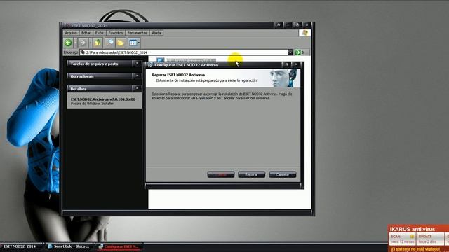
Task: Open the Exibir menu
Action: tap(100, 33)
